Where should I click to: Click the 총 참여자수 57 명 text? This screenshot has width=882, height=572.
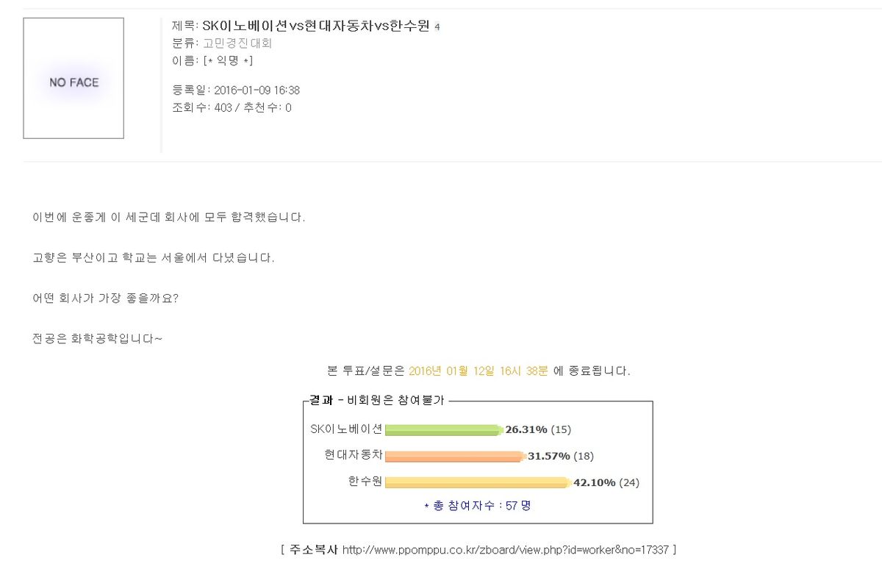coord(478,506)
